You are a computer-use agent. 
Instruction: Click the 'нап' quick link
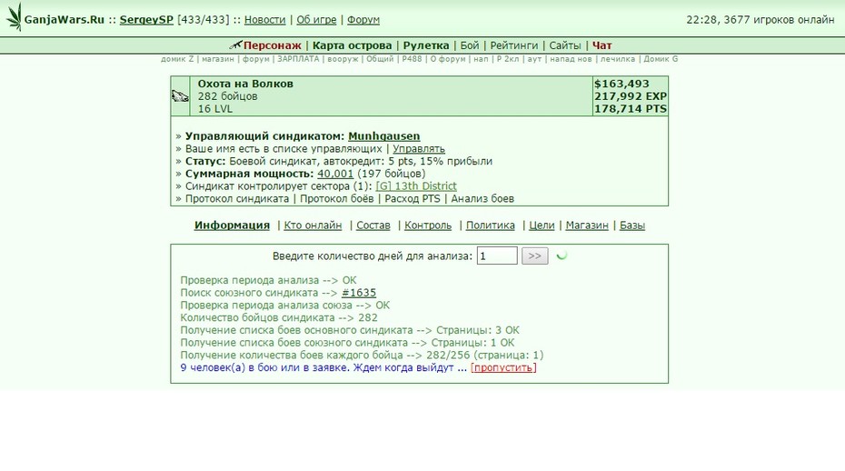[x=481, y=59]
